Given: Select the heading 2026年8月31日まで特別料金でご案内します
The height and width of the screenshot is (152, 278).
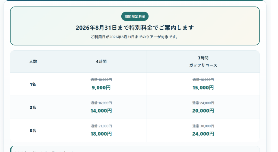Looking at the screenshot, I should pos(135,28).
